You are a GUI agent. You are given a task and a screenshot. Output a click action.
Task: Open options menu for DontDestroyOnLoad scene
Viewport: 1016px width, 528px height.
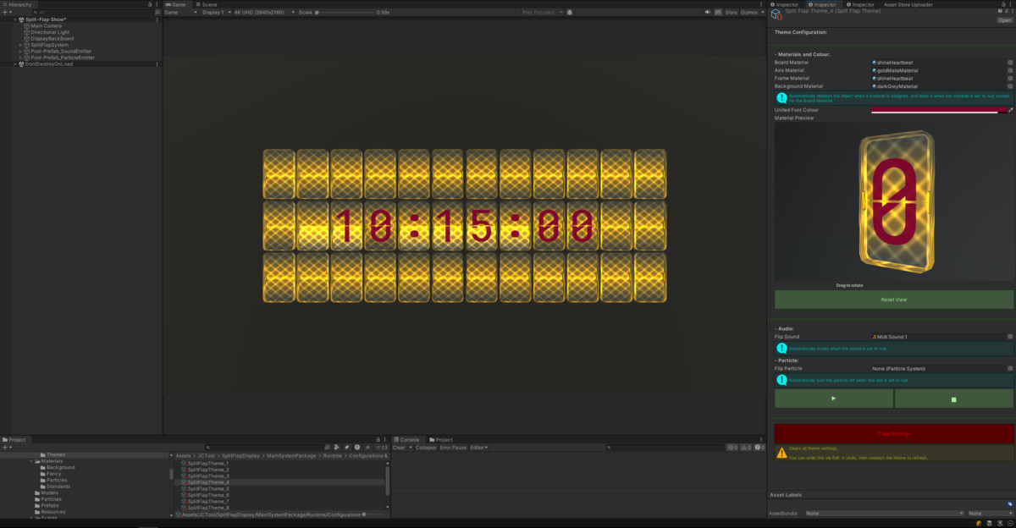[157, 63]
